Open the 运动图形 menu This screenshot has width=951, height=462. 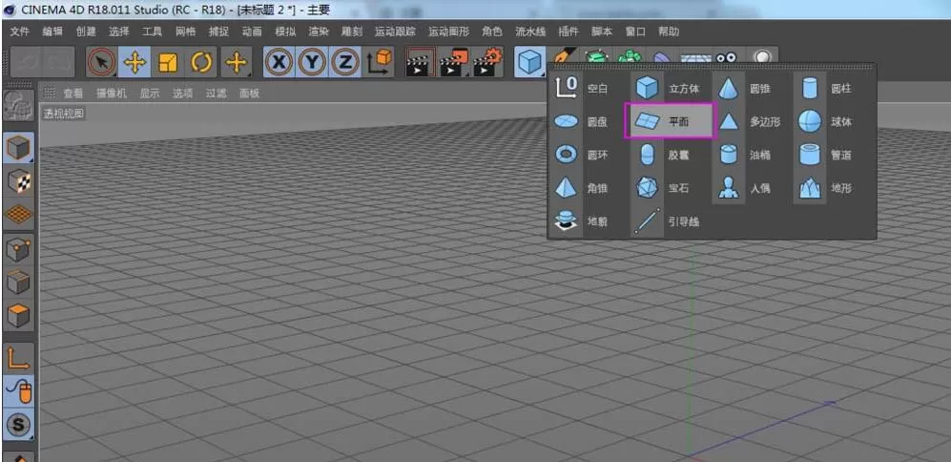click(x=449, y=31)
